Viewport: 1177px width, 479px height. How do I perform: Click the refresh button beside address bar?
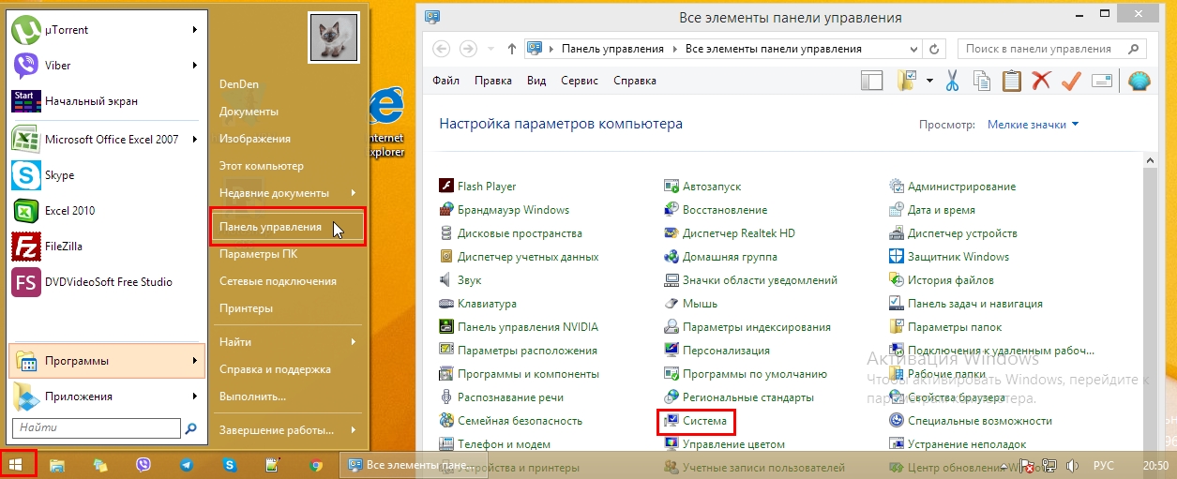pyautogui.click(x=933, y=49)
